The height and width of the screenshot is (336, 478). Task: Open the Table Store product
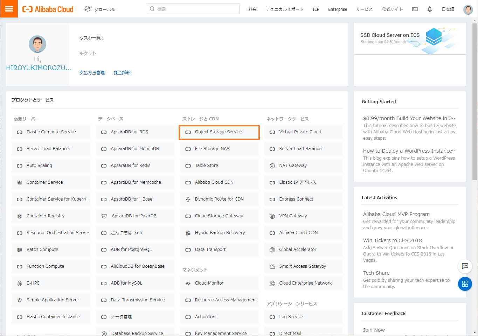(219, 166)
